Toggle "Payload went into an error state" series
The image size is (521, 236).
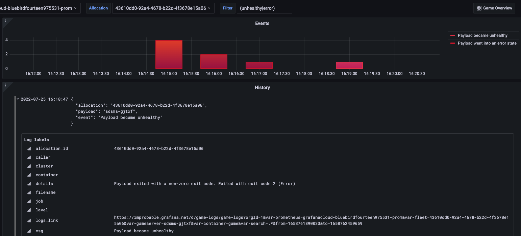[x=487, y=43]
